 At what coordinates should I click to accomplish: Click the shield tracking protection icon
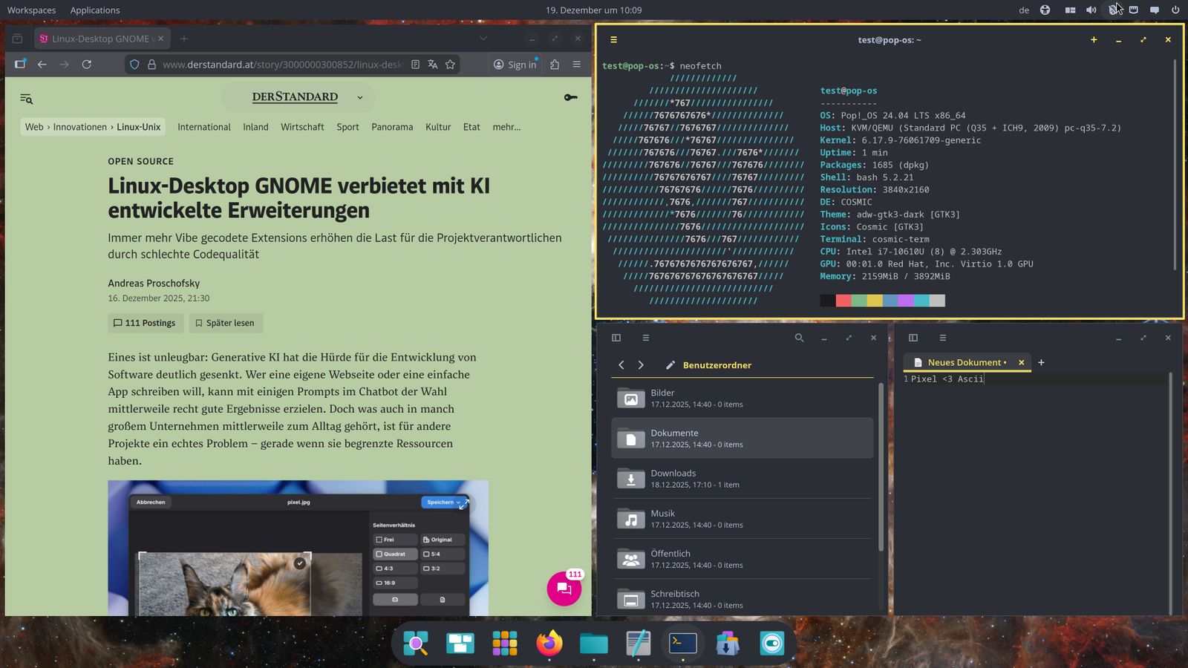[x=134, y=65]
